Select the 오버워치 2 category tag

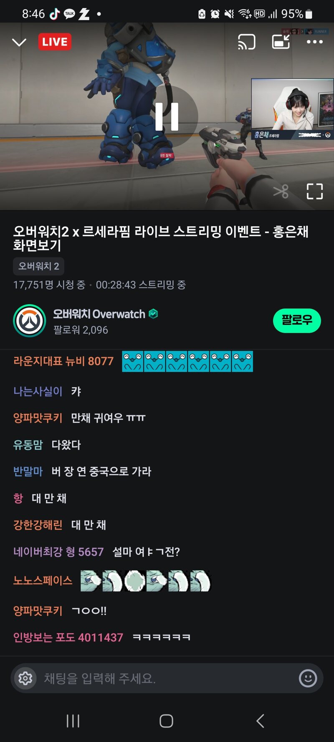point(38,266)
